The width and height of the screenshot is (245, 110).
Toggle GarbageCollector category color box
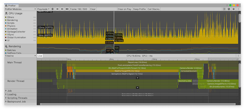click(6, 32)
